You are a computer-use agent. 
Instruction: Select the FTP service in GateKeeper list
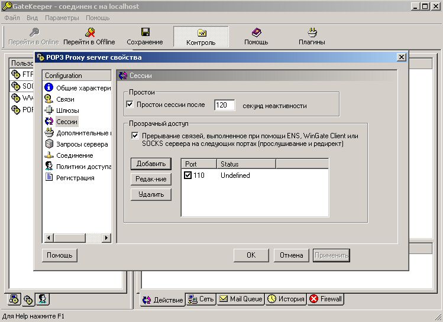[22, 74]
